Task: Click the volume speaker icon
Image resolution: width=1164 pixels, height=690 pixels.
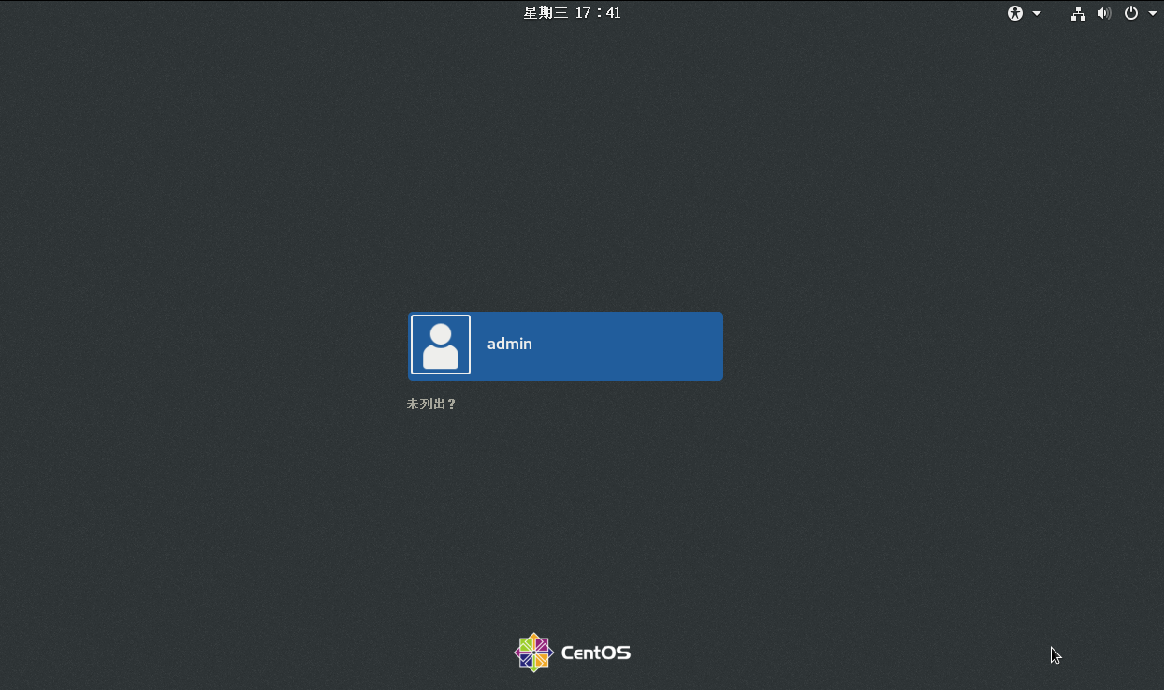Action: 1104,13
